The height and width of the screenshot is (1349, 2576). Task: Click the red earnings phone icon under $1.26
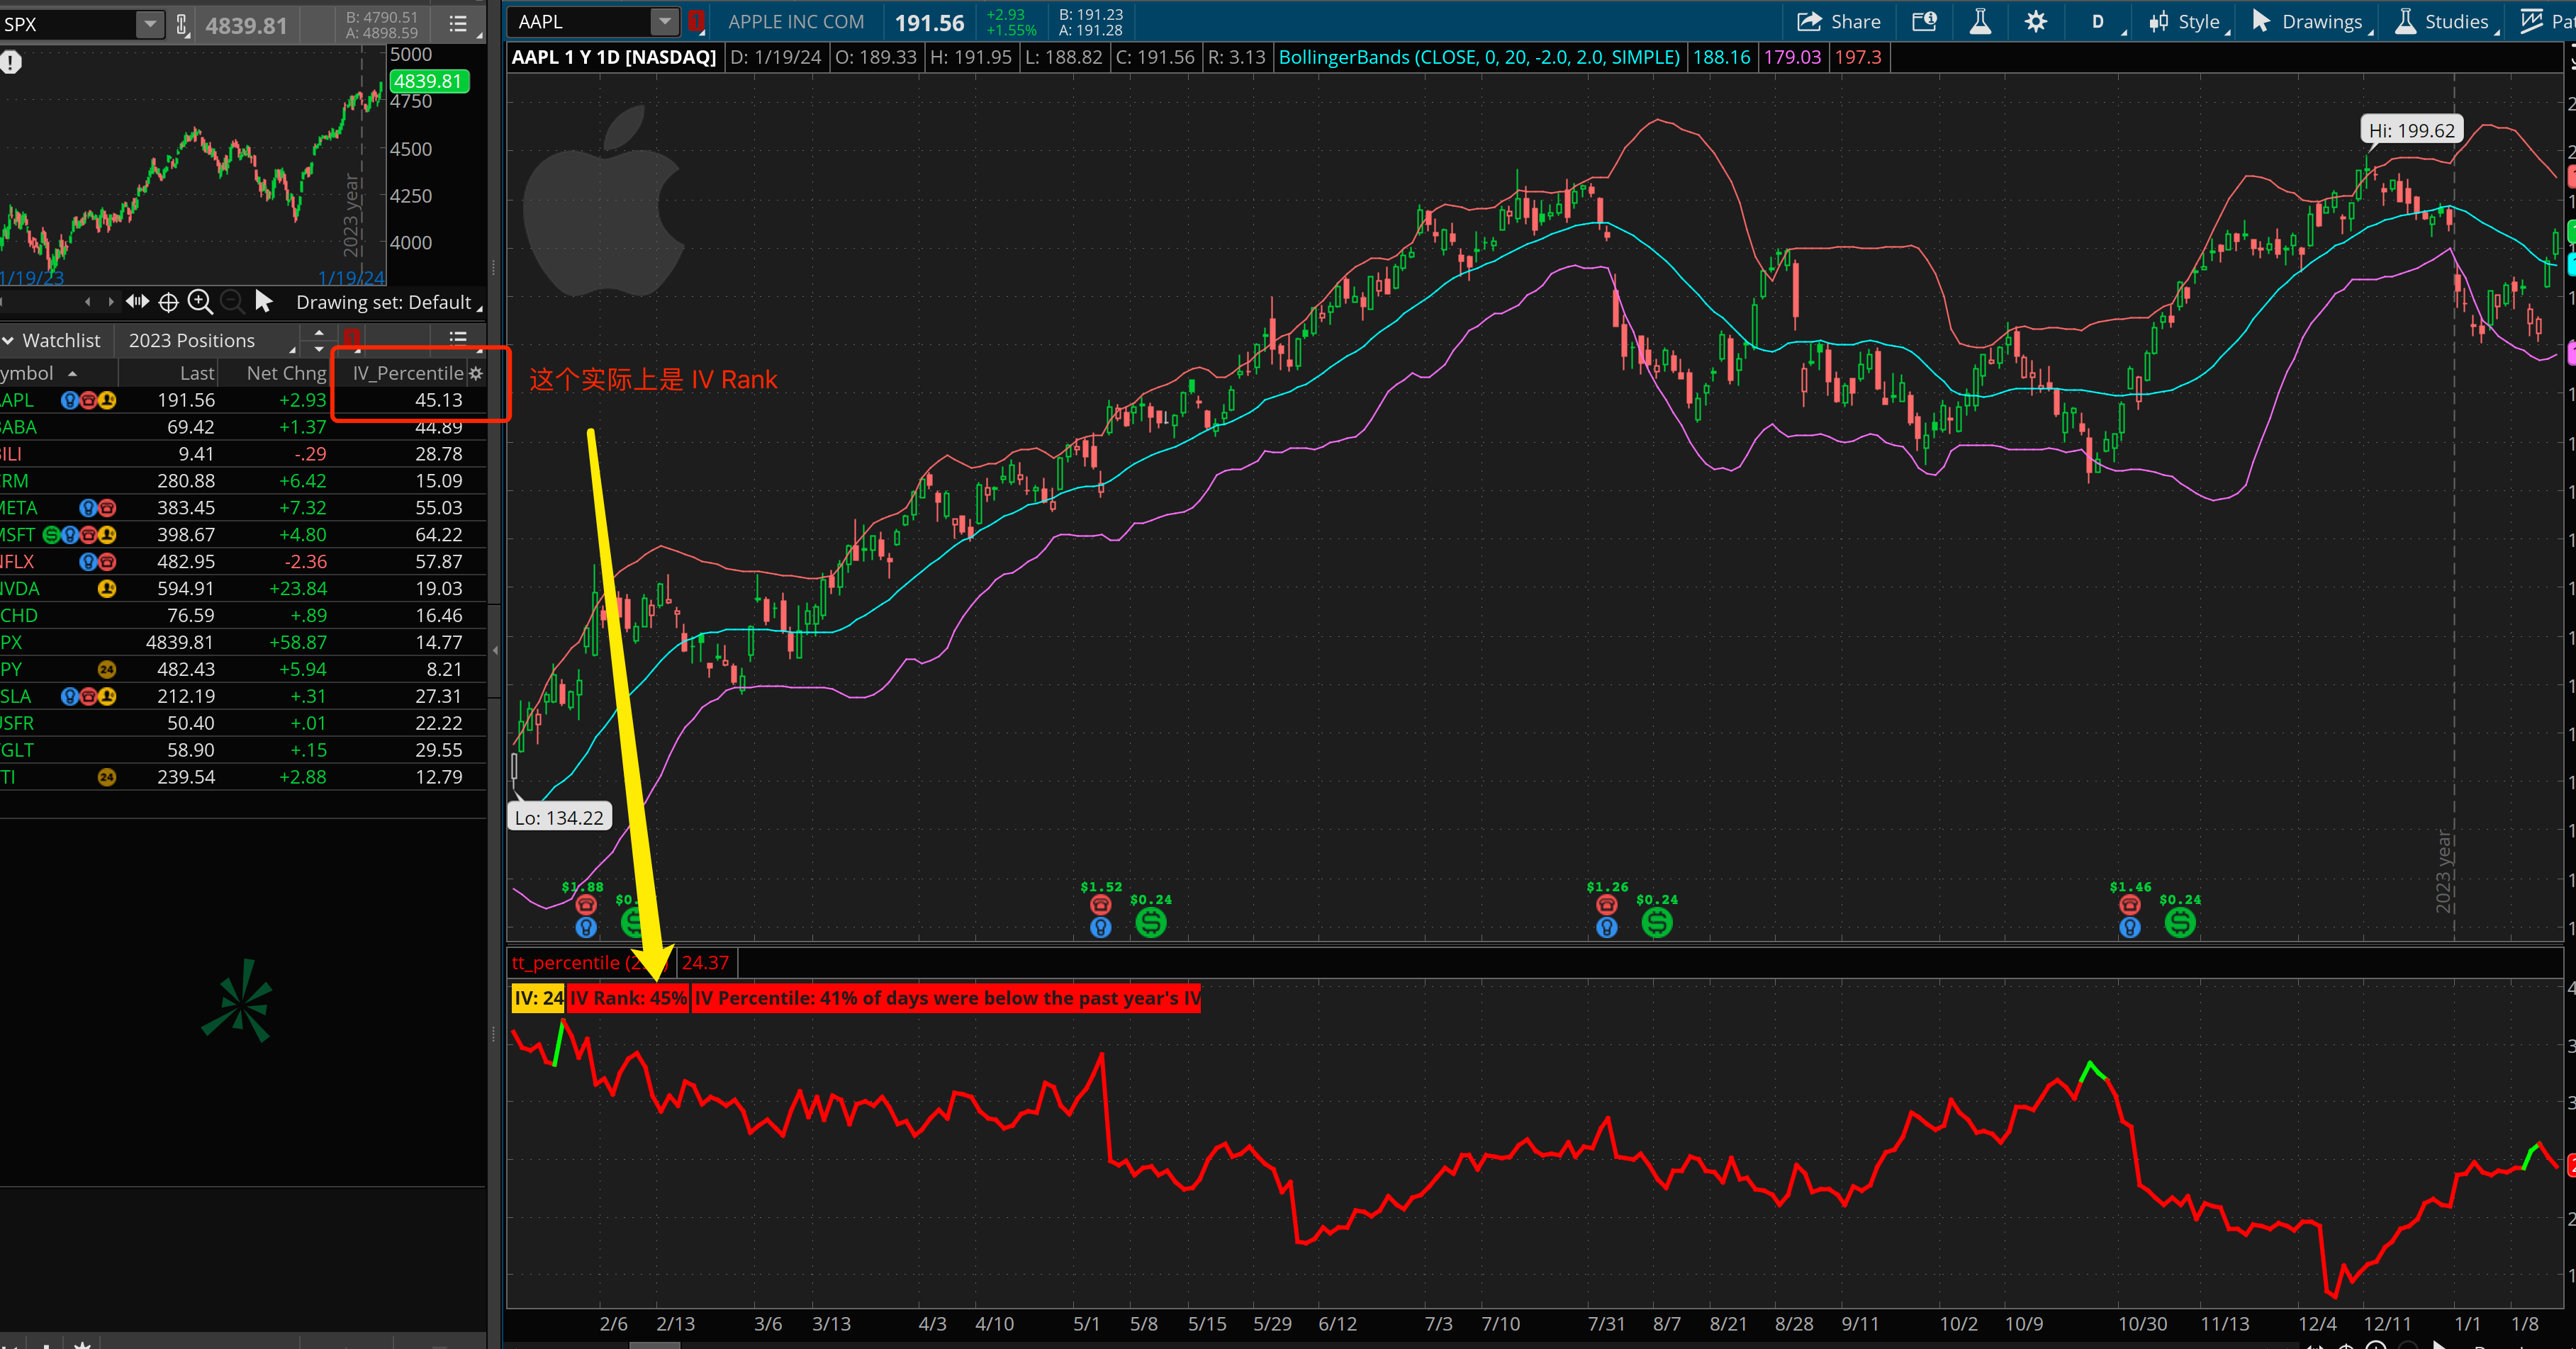tap(1606, 905)
